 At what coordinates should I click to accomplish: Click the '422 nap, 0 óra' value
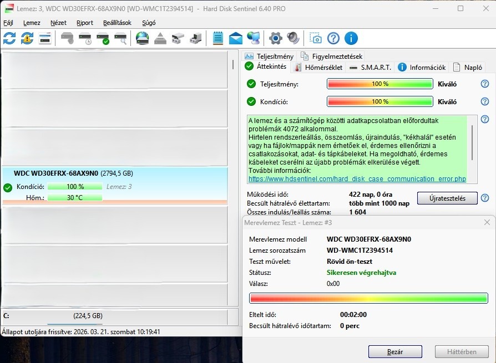tap(371, 195)
